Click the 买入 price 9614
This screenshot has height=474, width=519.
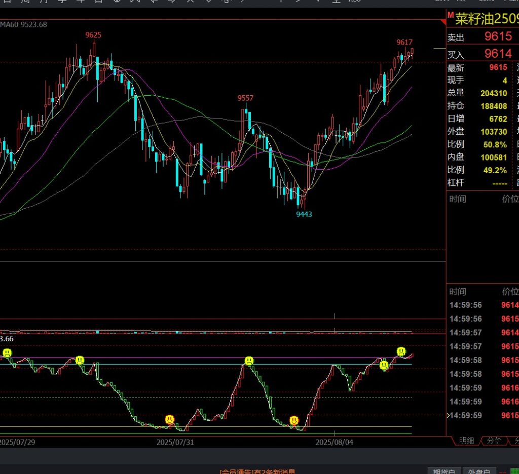coord(498,54)
